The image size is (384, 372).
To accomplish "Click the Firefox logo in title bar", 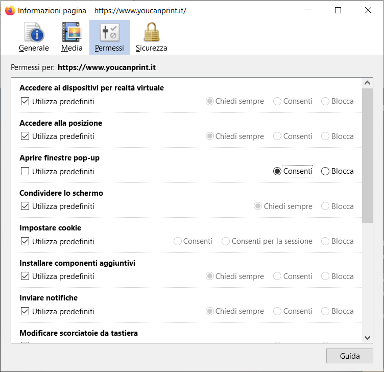I will coord(10,11).
